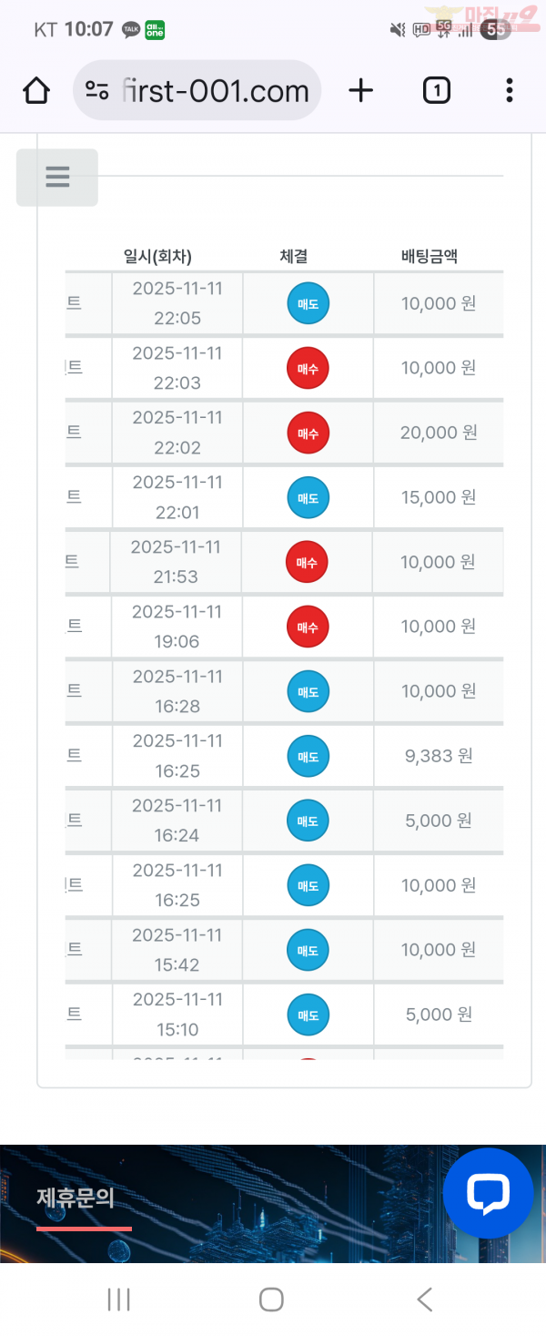Image resolution: width=546 pixels, height=1336 pixels.
Task: Tap the red 매수 badge at 22:03
Action: (308, 369)
